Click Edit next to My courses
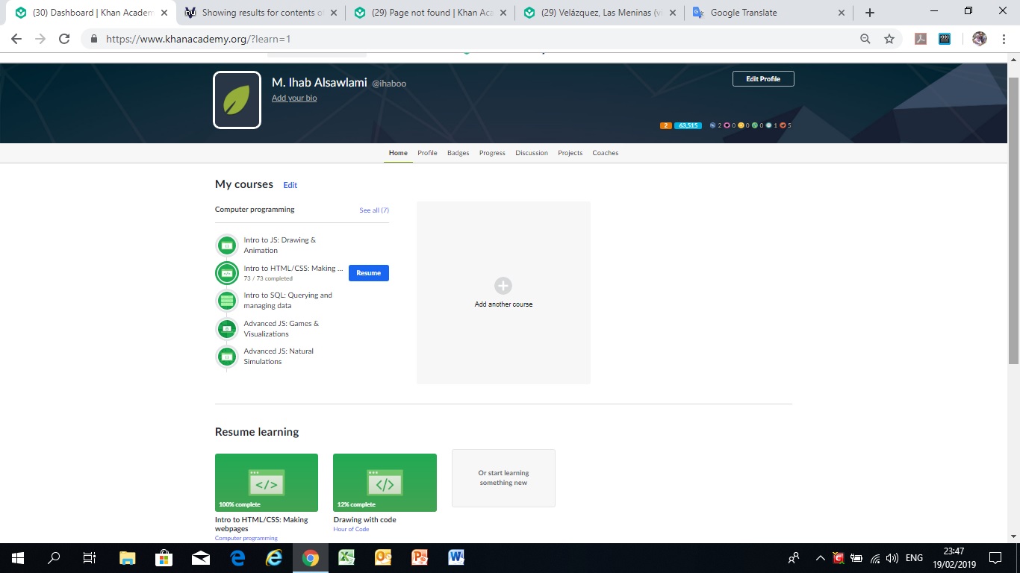Image resolution: width=1020 pixels, height=573 pixels. (x=290, y=185)
